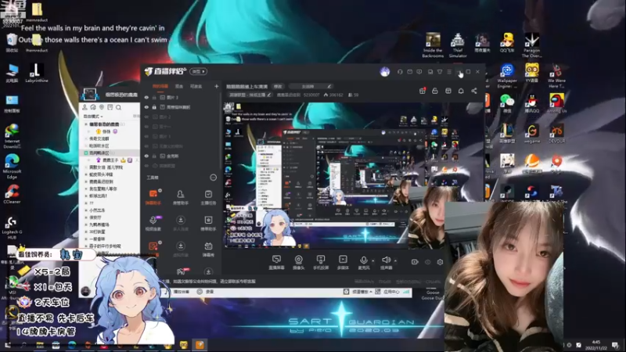626x352 pixels.
Task: Switch to the middle scene tab
Action: pyautogui.click(x=179, y=86)
